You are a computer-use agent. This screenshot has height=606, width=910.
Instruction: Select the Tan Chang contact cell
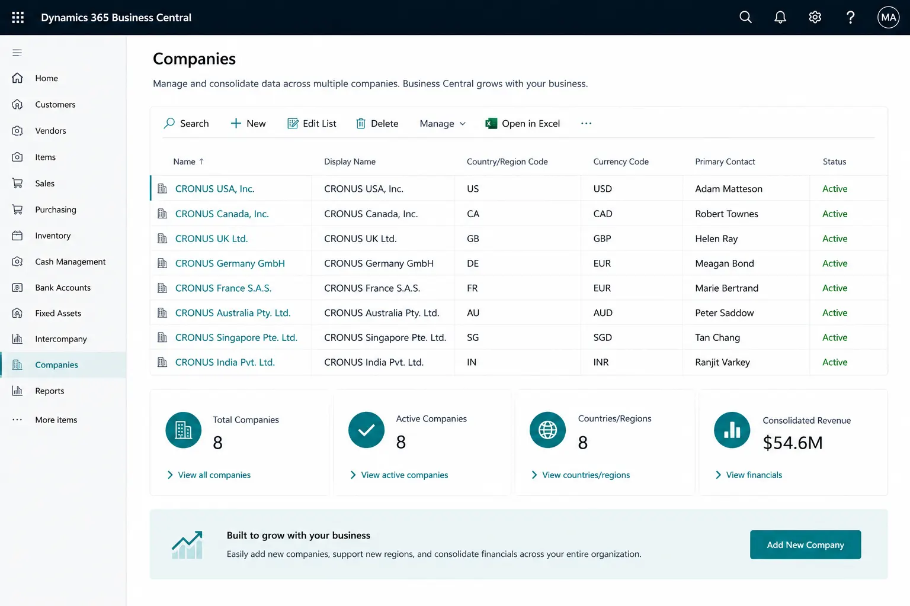coord(746,337)
